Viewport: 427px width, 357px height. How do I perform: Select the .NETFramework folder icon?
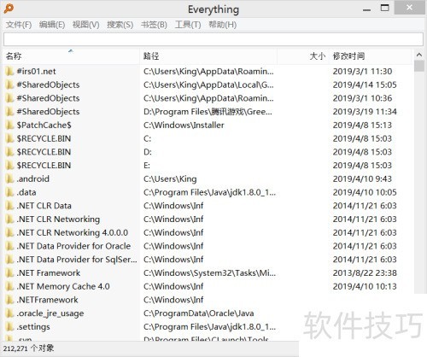point(9,300)
